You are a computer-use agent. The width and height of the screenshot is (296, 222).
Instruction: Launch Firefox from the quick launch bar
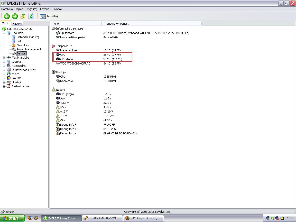tap(30, 218)
